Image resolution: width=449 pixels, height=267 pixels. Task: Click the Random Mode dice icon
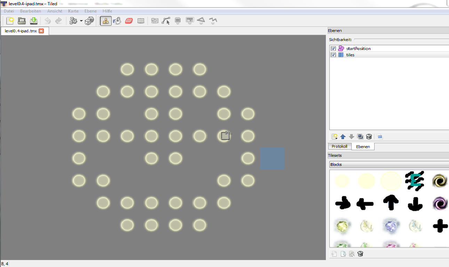tap(89, 21)
